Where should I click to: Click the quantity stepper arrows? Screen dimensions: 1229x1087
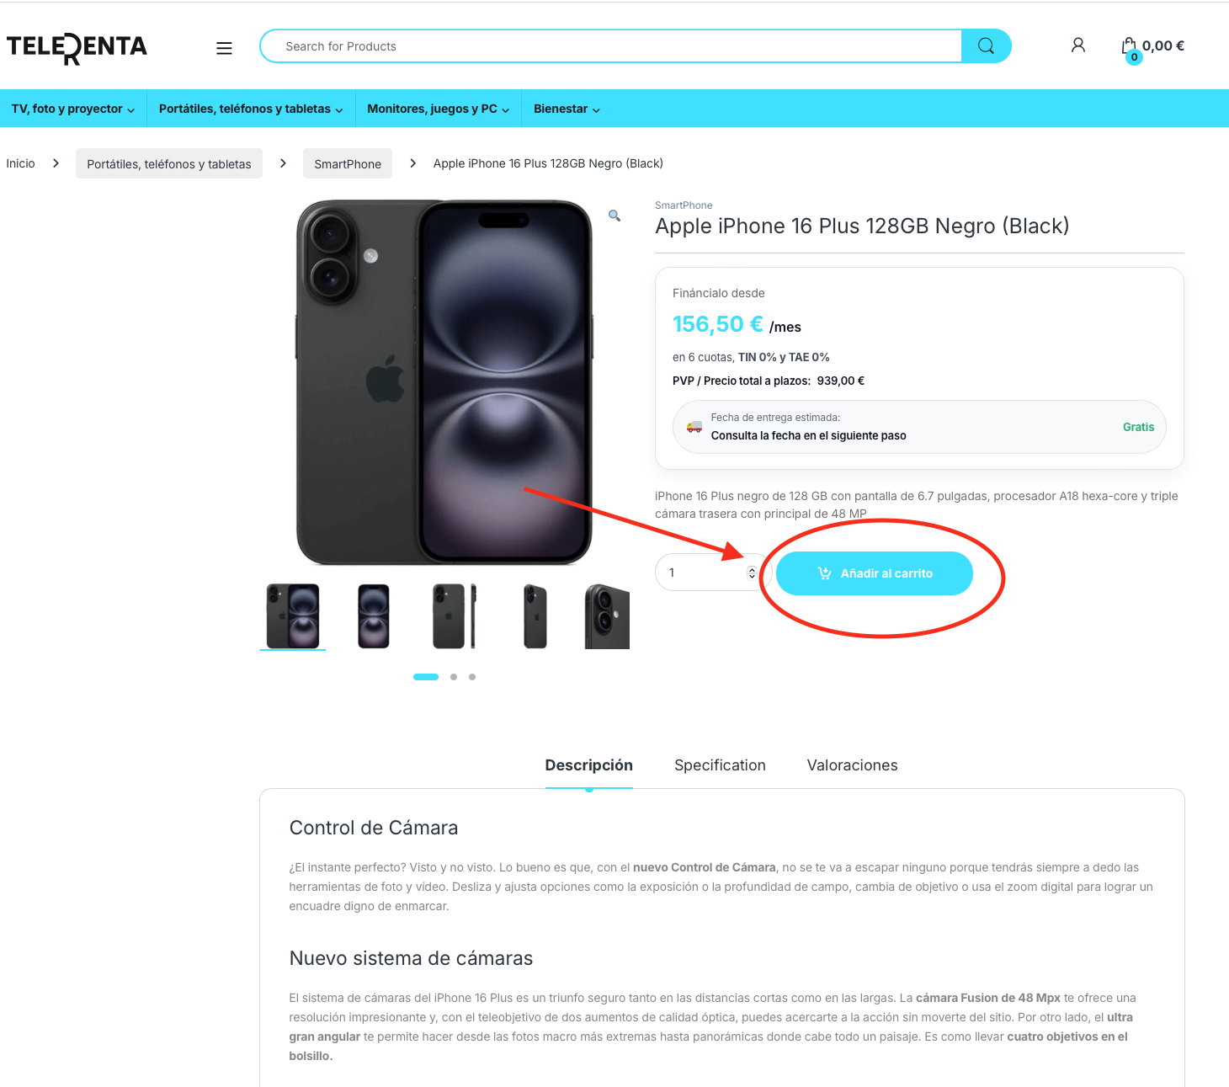click(752, 573)
